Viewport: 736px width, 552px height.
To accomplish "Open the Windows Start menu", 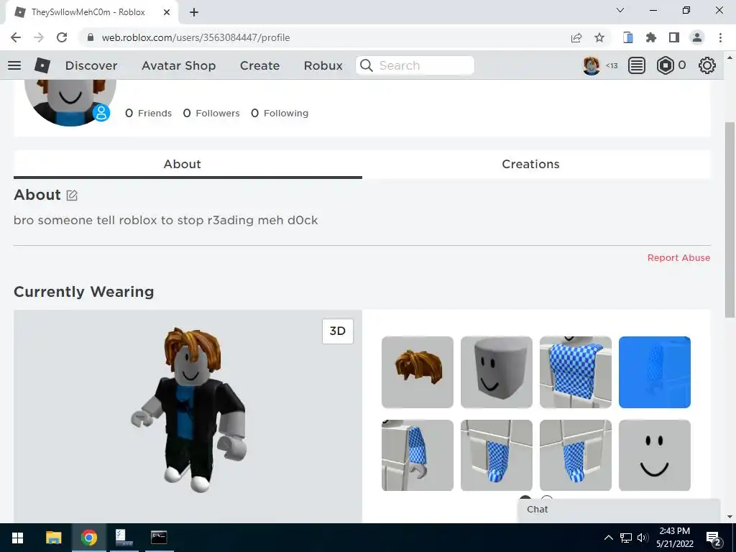I will tap(17, 538).
